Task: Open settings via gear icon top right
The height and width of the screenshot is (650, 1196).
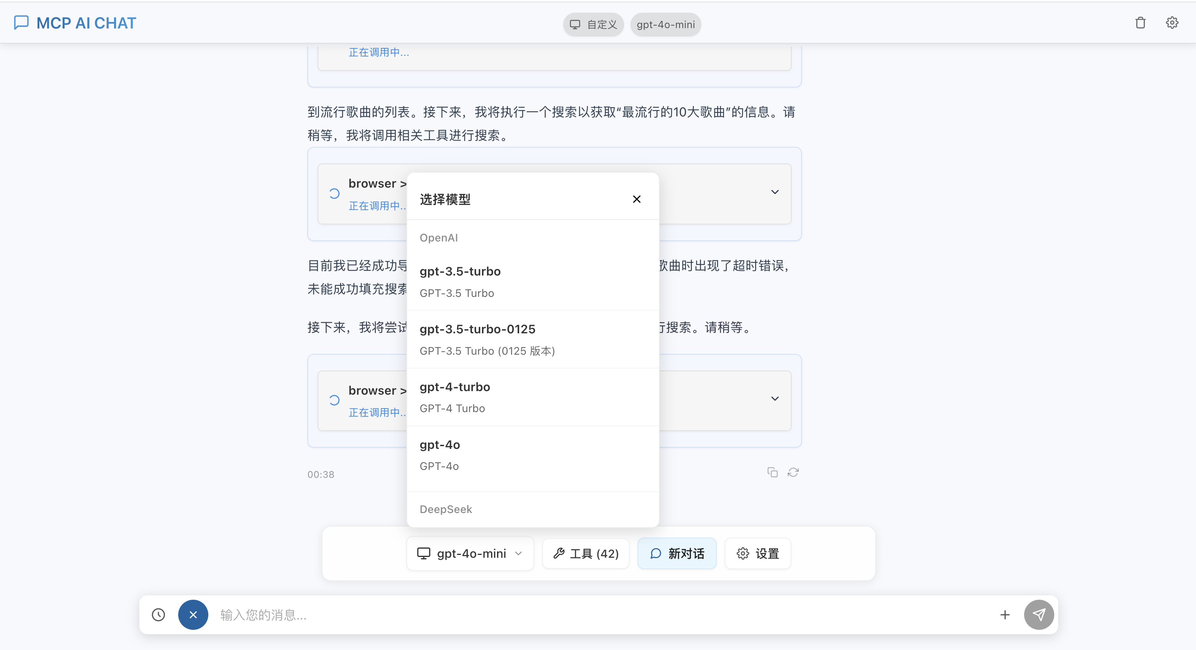Action: click(1172, 22)
